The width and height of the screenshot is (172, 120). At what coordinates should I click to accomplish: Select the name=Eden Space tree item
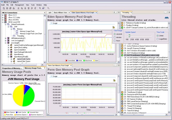pyautogui.click(x=24, y=61)
